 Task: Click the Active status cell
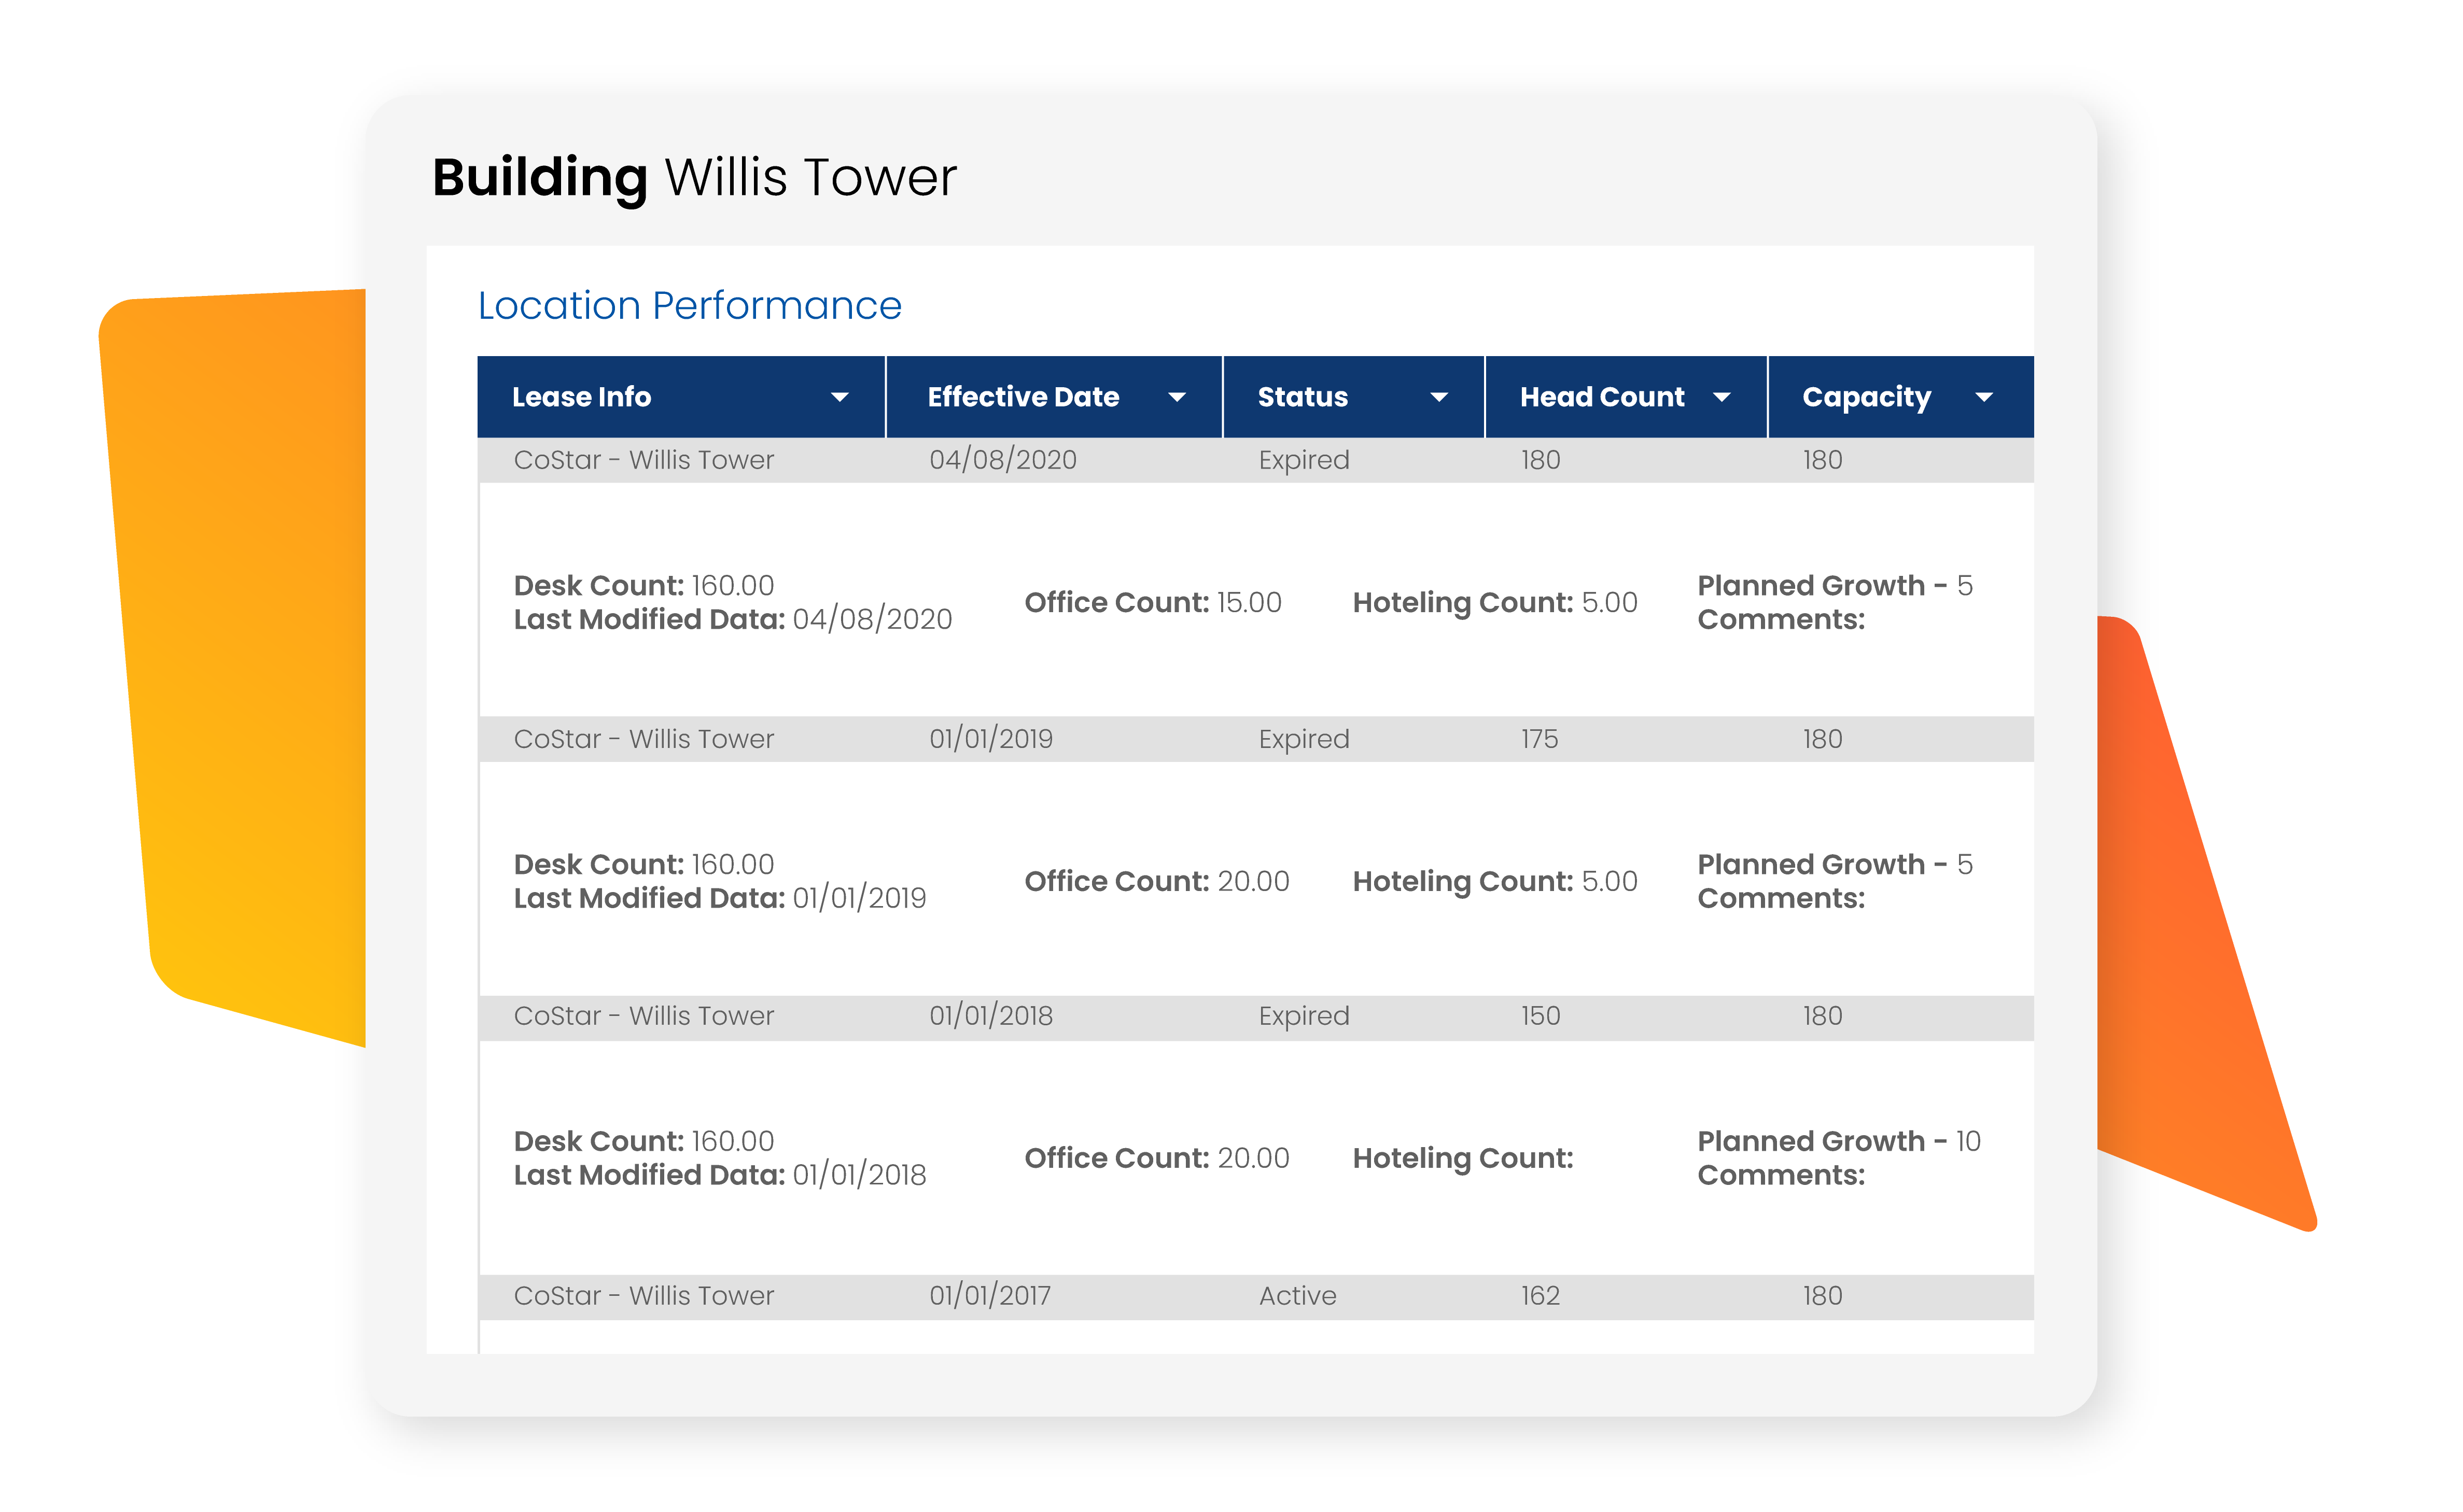point(1296,1296)
